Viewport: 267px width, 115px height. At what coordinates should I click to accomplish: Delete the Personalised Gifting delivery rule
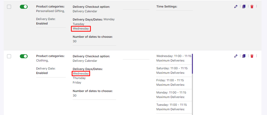(252, 7)
